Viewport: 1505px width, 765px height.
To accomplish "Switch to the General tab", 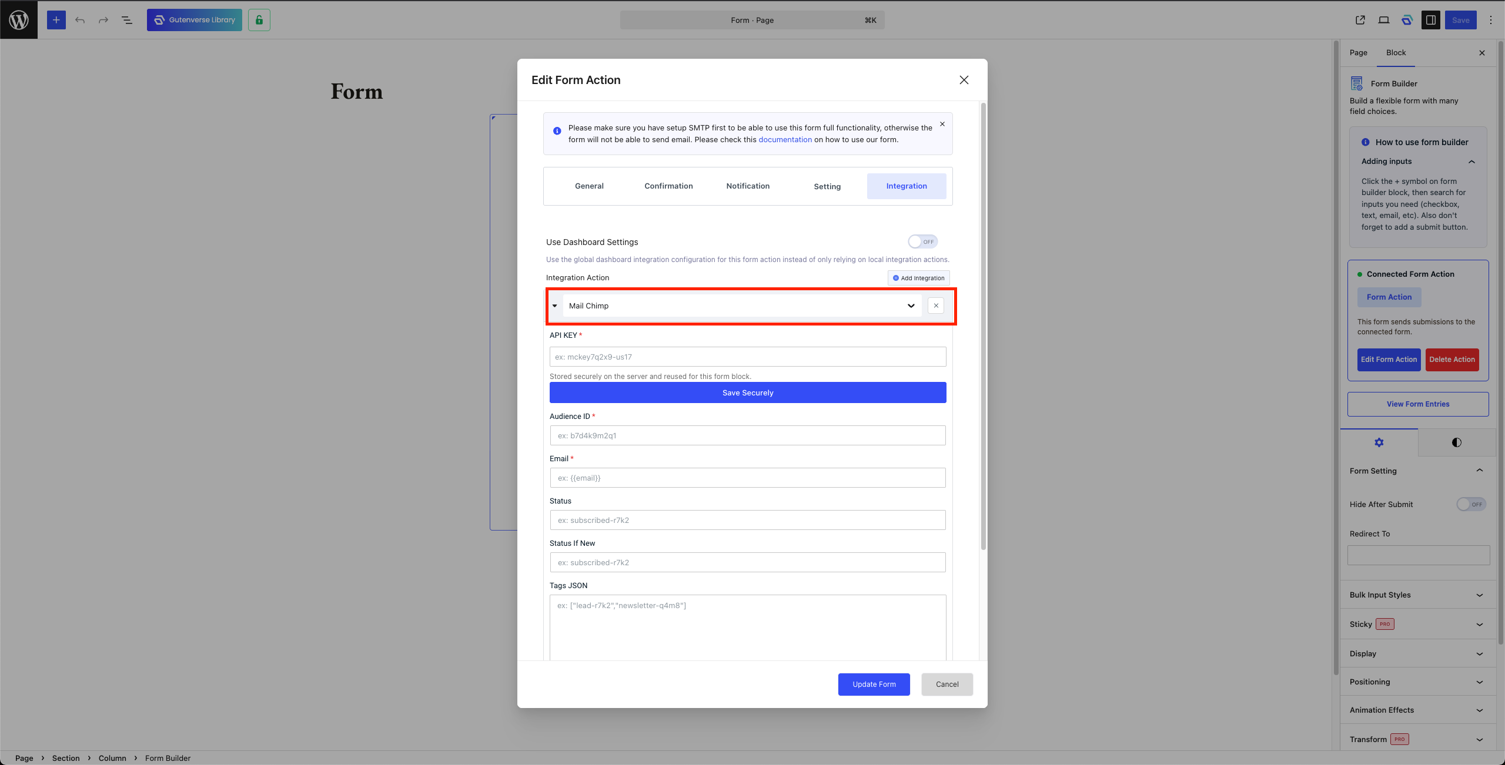I will tap(589, 186).
